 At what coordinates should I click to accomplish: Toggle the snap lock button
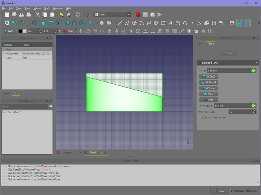[240, 23]
